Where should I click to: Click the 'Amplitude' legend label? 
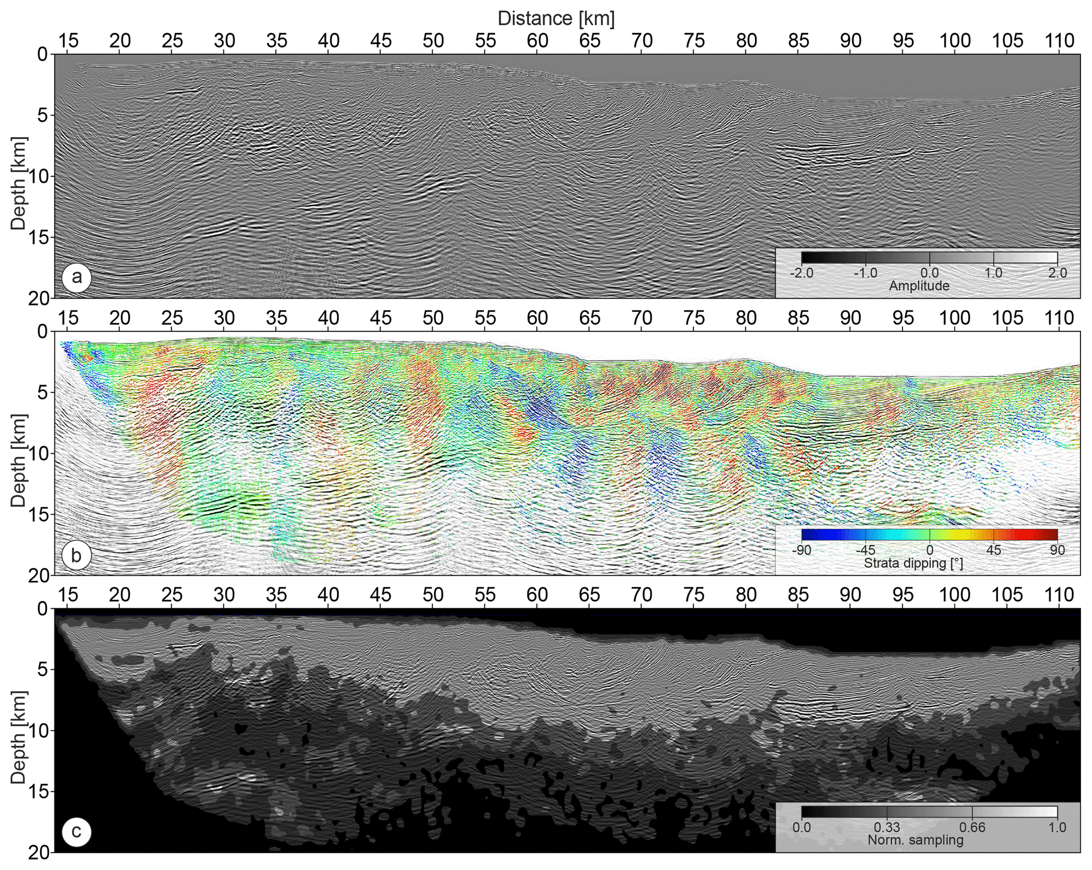pyautogui.click(x=919, y=286)
